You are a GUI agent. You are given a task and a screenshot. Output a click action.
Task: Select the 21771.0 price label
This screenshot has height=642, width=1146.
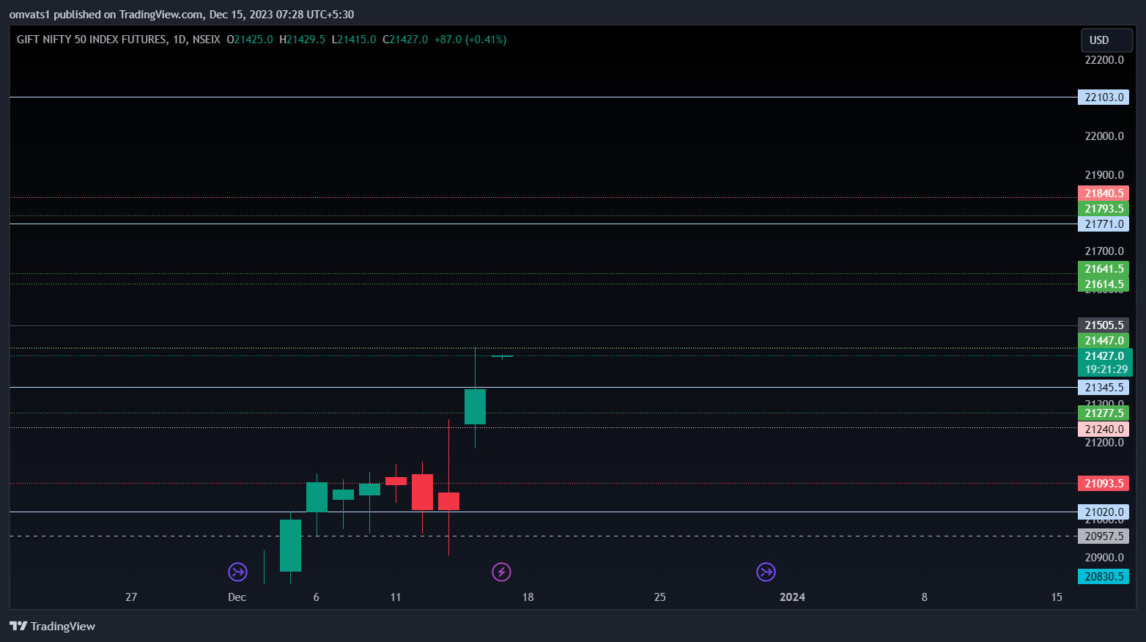1103,224
